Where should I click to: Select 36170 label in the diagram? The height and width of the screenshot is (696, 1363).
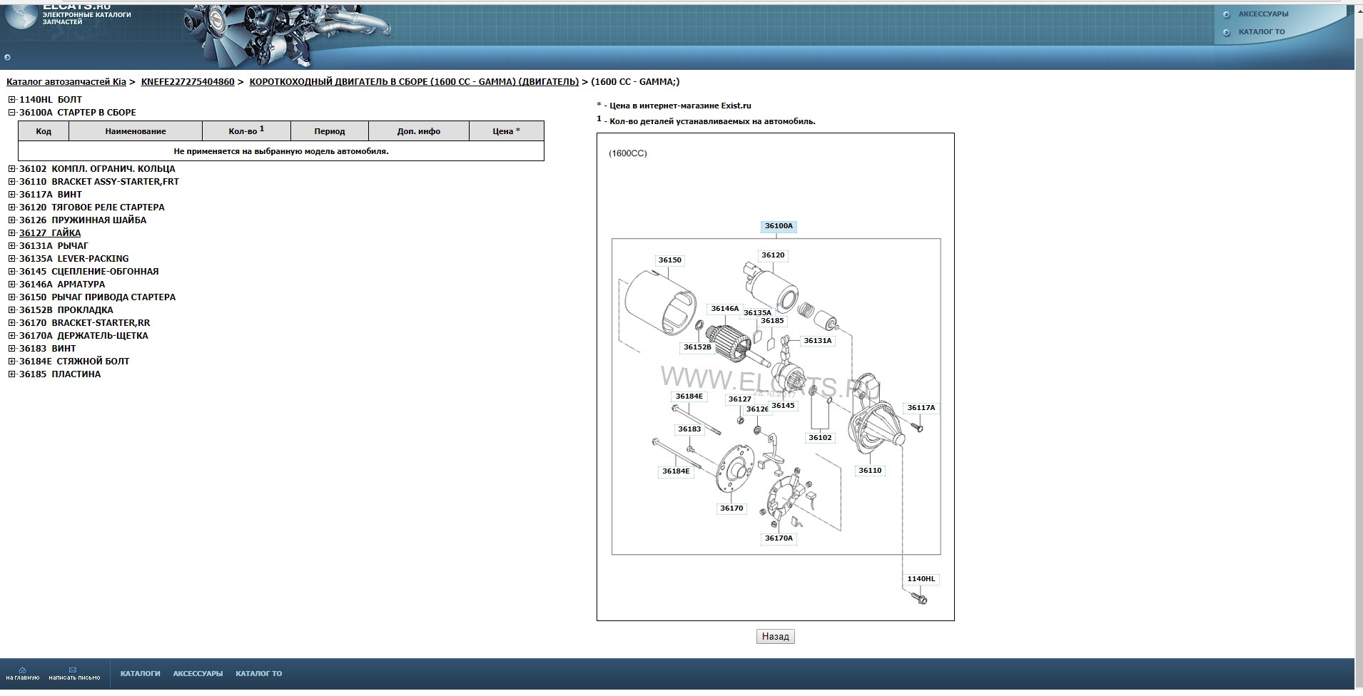coord(731,508)
